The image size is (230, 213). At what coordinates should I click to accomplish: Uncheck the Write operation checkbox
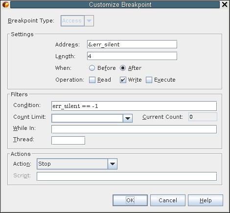123,80
